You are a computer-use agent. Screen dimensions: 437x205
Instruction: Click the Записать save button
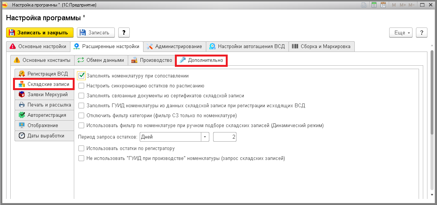[x=96, y=32]
